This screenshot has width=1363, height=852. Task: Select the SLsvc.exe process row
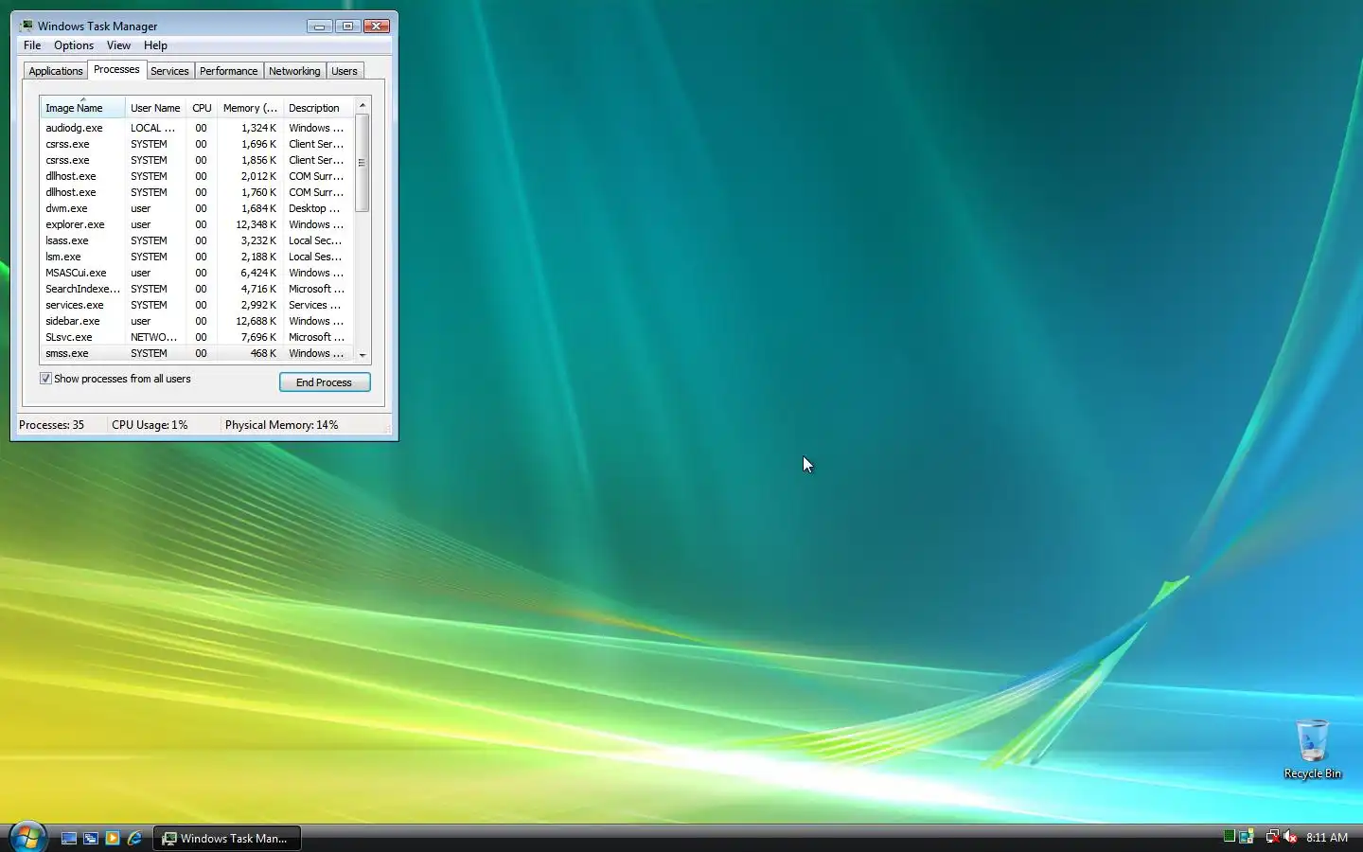tap(197, 337)
